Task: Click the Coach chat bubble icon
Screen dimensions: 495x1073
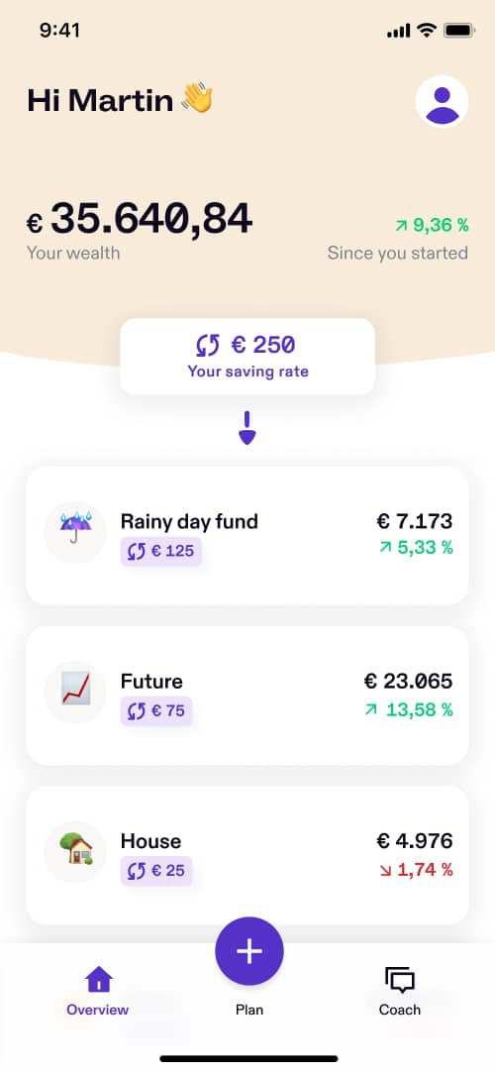Action: tap(400, 980)
